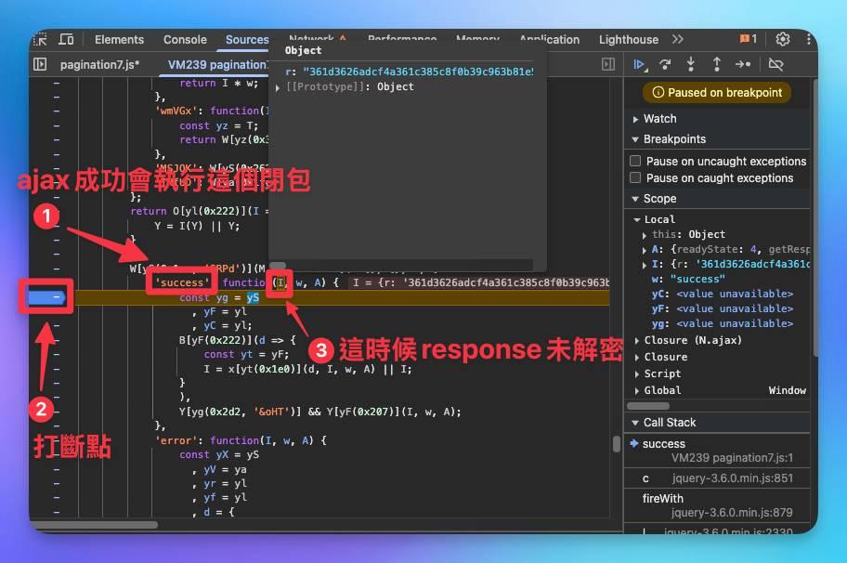
Task: Click the code editor horizontal scrollbar
Action: pyautogui.click(x=95, y=525)
